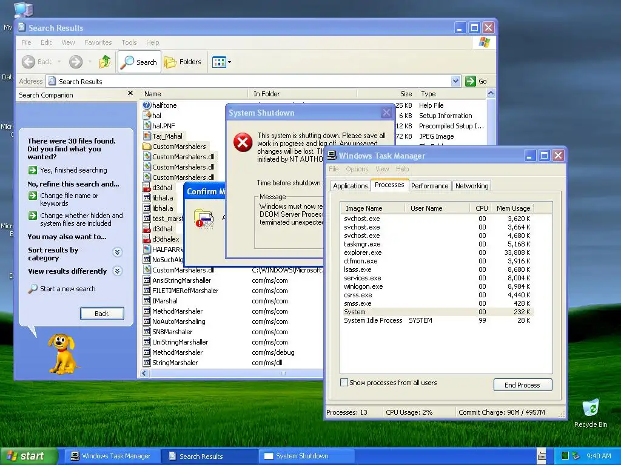Expand Sort results by category chevron
This screenshot has height=465, width=621.
pos(117,252)
